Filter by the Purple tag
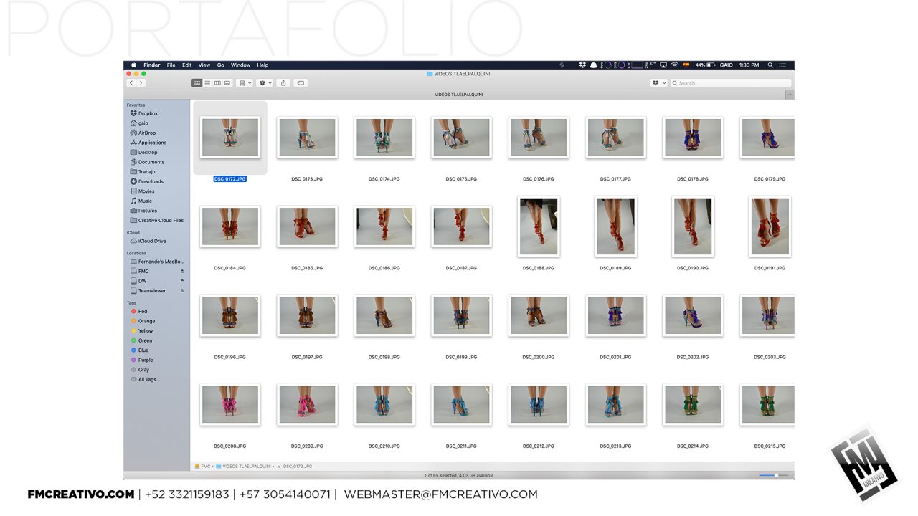918x516 pixels. [x=142, y=360]
